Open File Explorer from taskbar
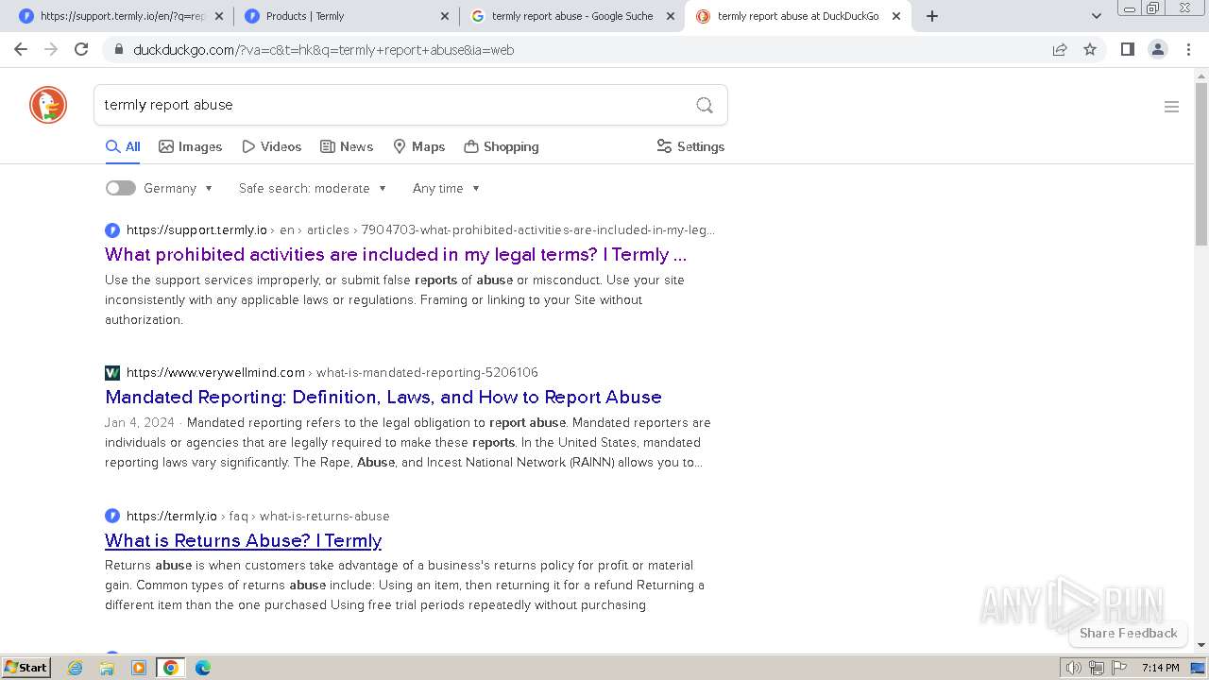The height and width of the screenshot is (680, 1209). 107,668
